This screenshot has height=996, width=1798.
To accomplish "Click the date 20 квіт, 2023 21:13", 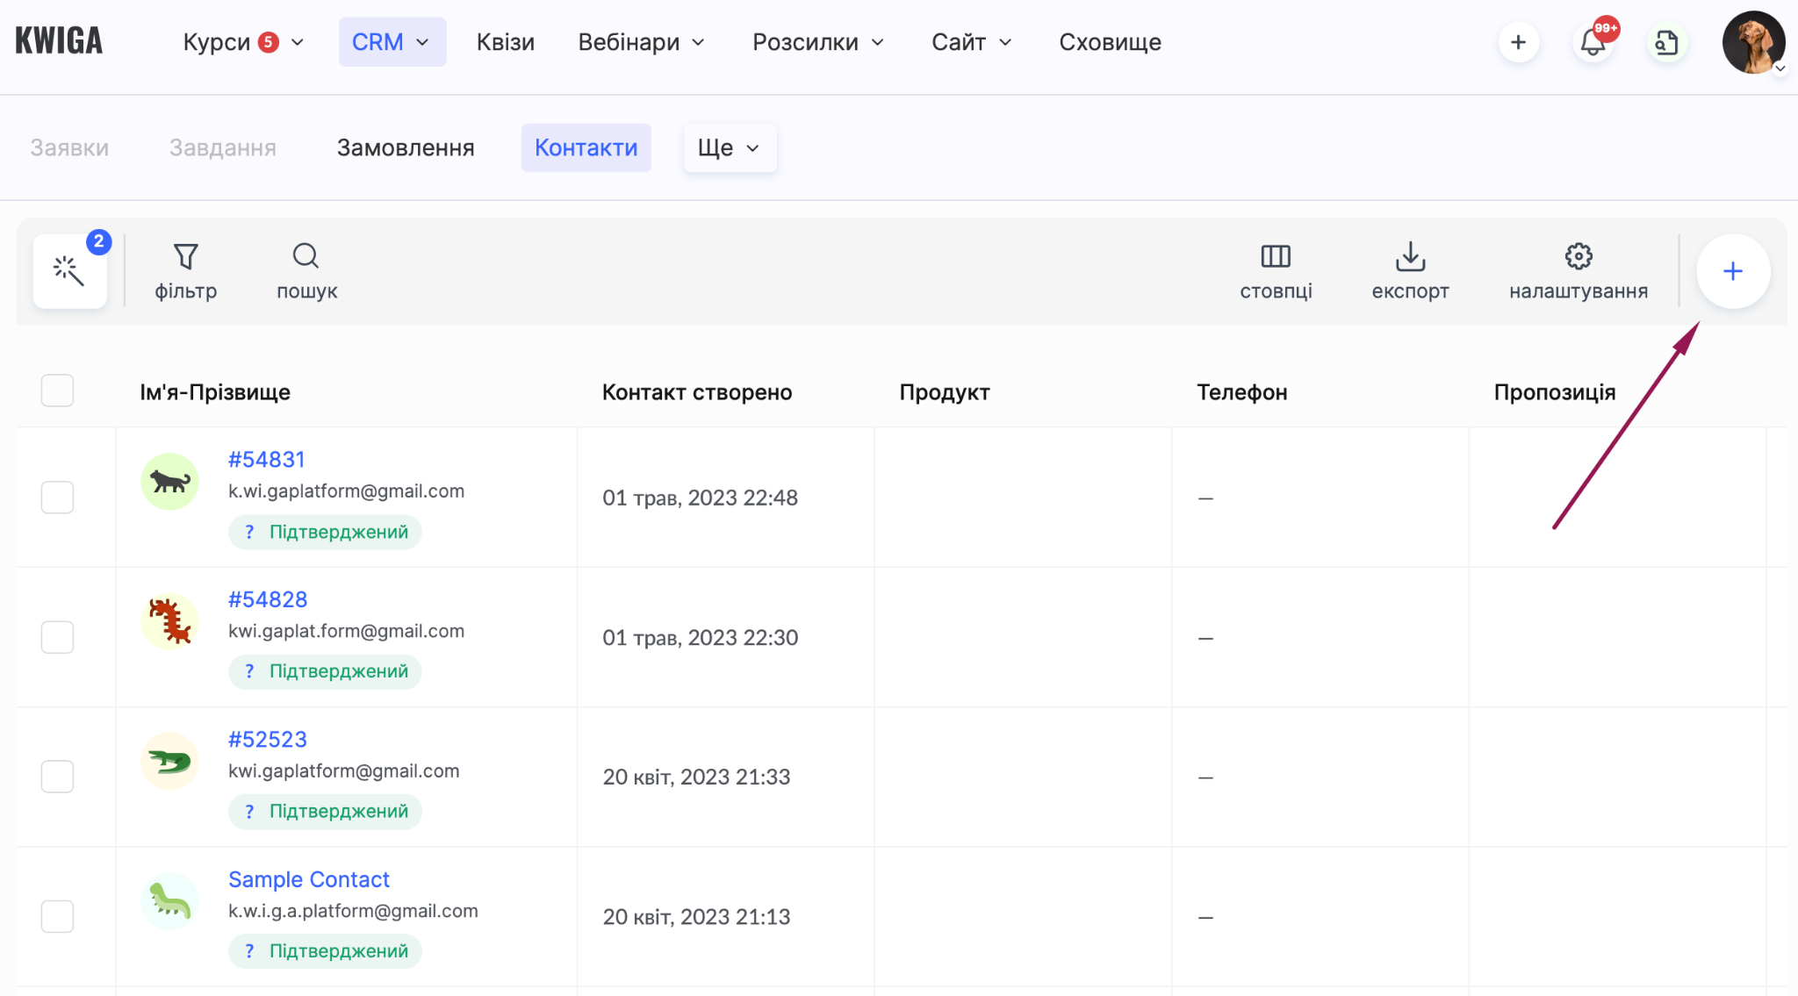I will pos(696,917).
